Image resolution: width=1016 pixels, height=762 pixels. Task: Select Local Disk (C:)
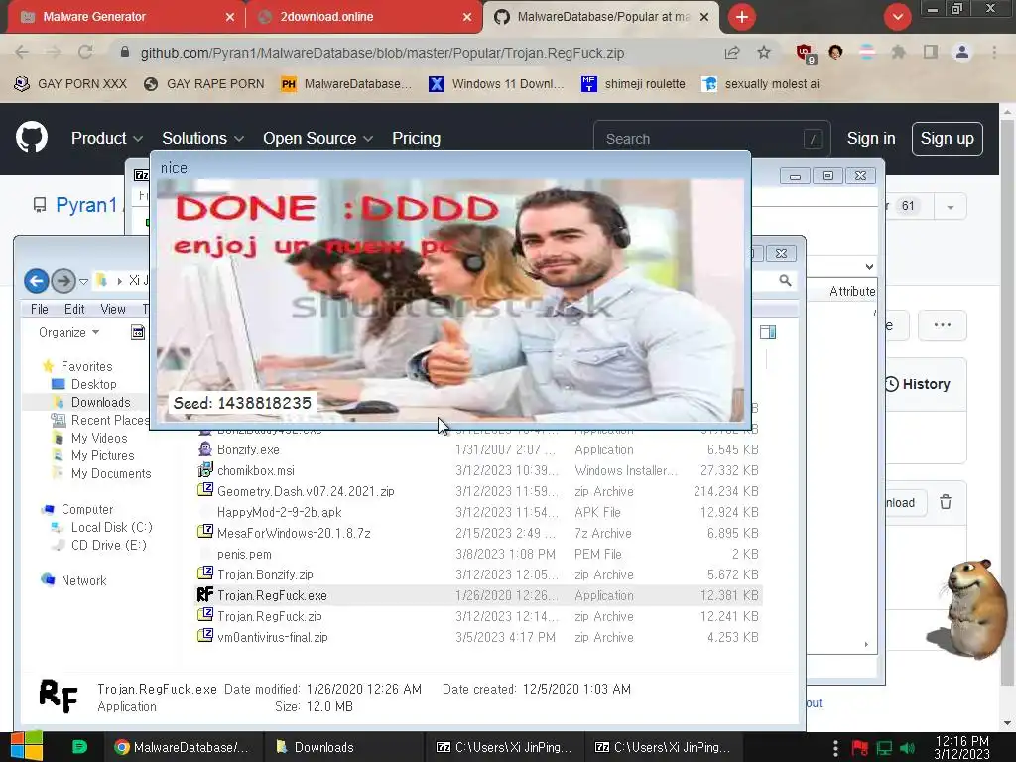[x=111, y=527]
